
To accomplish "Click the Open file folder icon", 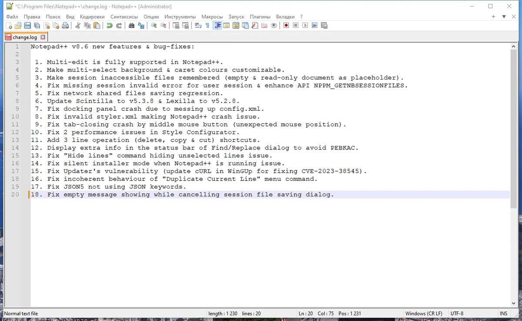I will click(x=18, y=26).
